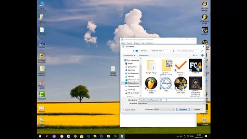Show hidden system tray icons
The width and height of the screenshot is (247, 139).
click(x=178, y=136)
